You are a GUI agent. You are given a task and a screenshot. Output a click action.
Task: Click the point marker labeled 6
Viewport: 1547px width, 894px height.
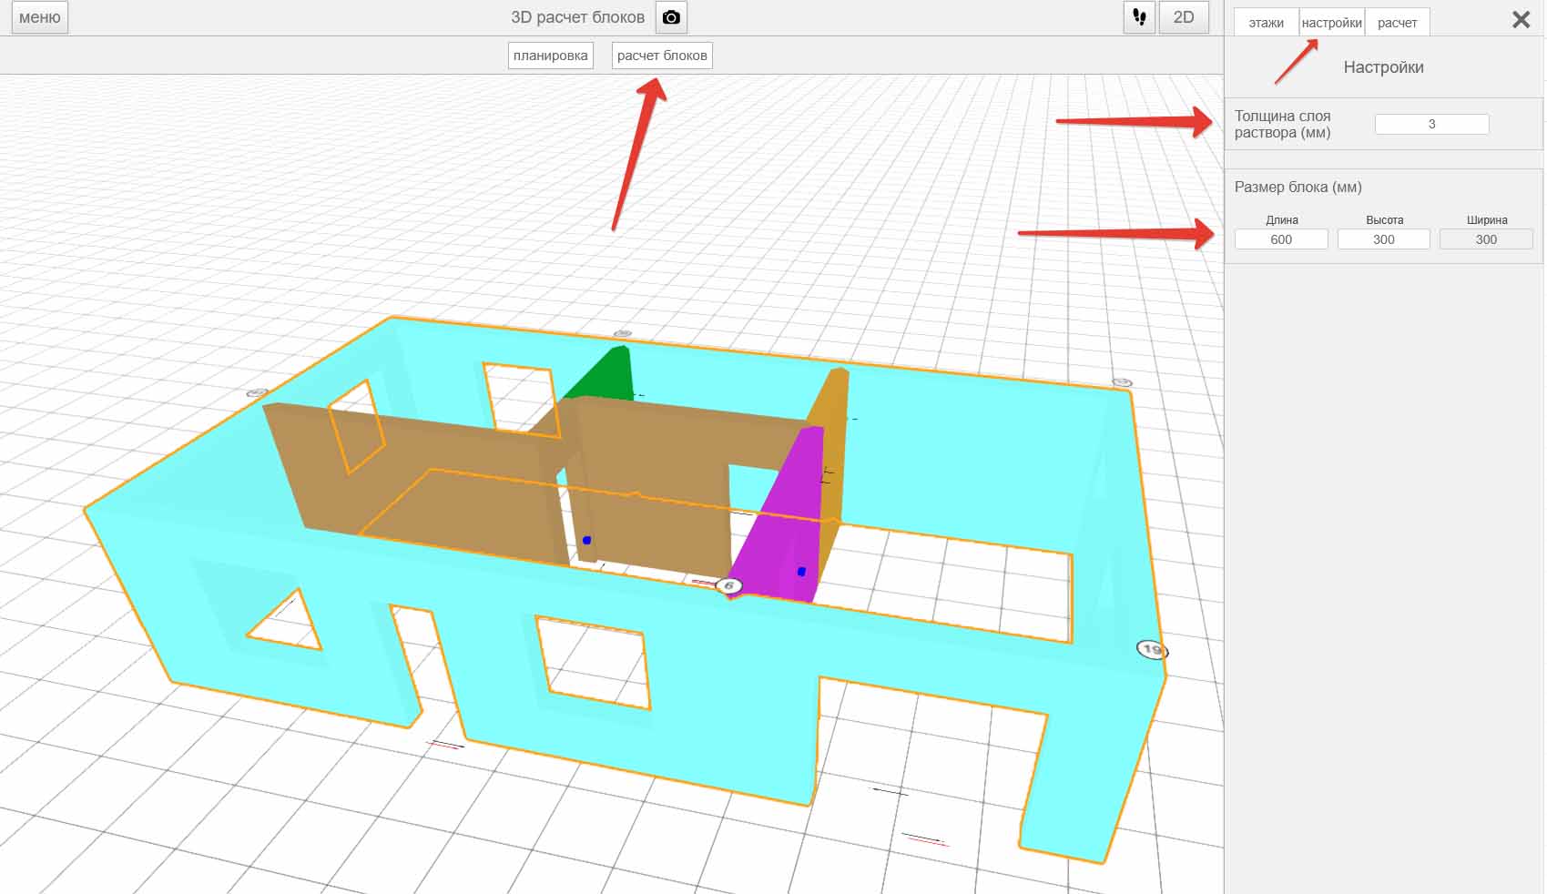click(x=728, y=585)
